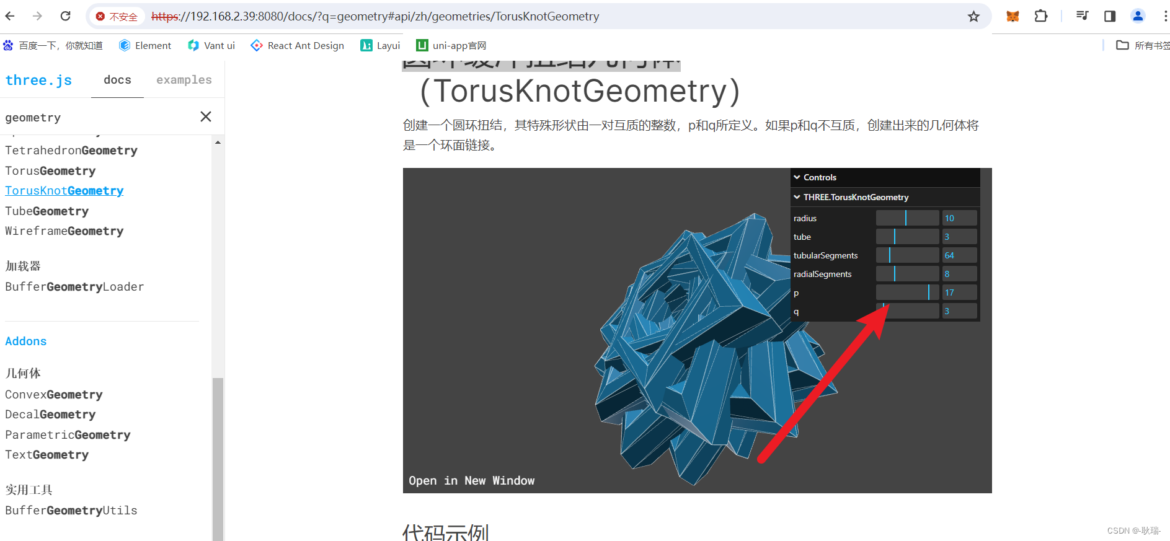Open the Element bookmark

pyautogui.click(x=145, y=45)
